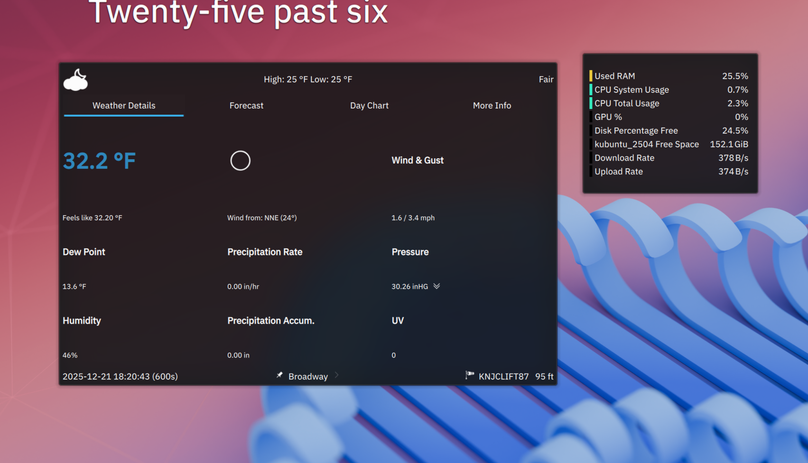This screenshot has width=808, height=463.
Task: Switch back to the Weather Details tab
Action: (124, 105)
